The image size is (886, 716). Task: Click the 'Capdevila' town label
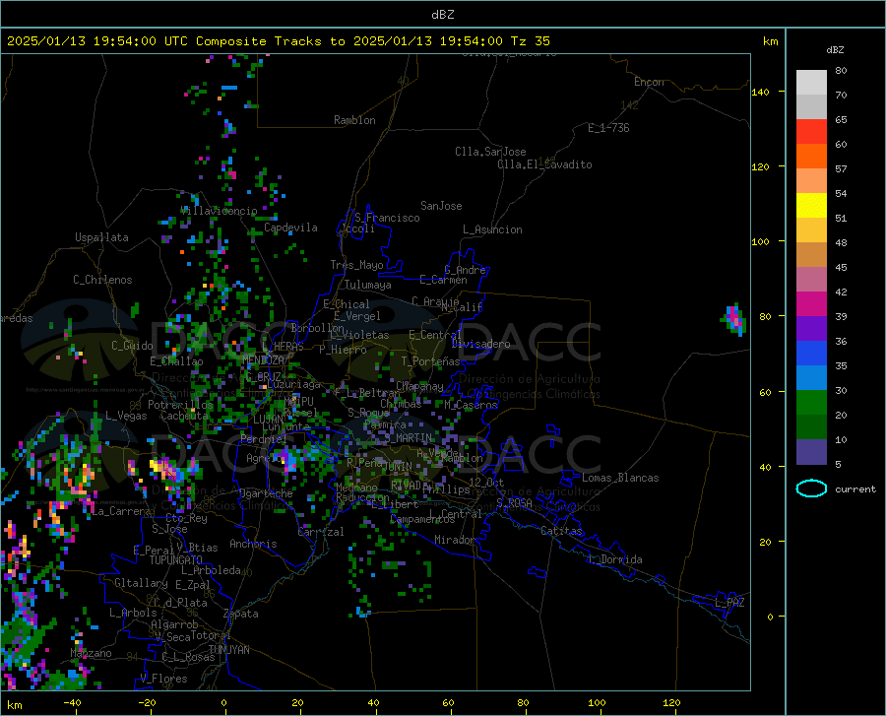coord(290,228)
